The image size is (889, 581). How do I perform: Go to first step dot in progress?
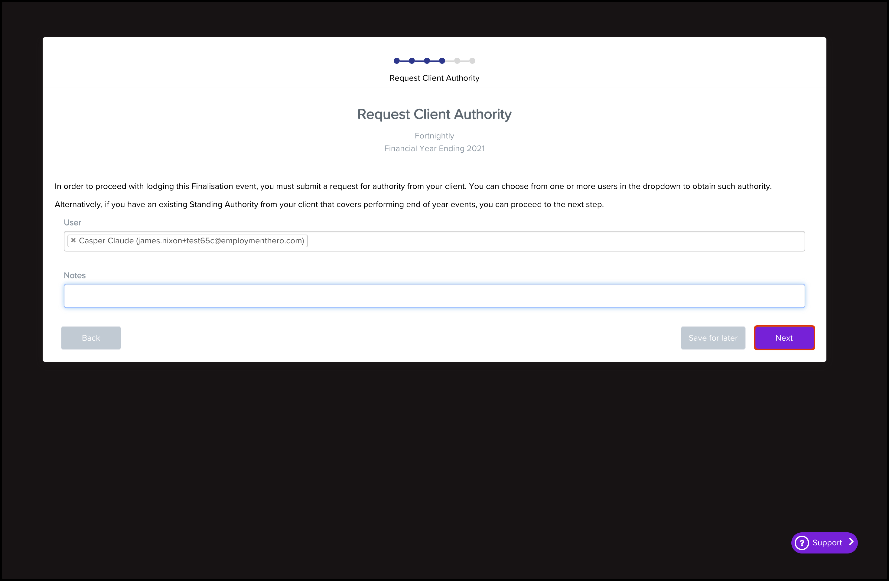[x=396, y=61]
